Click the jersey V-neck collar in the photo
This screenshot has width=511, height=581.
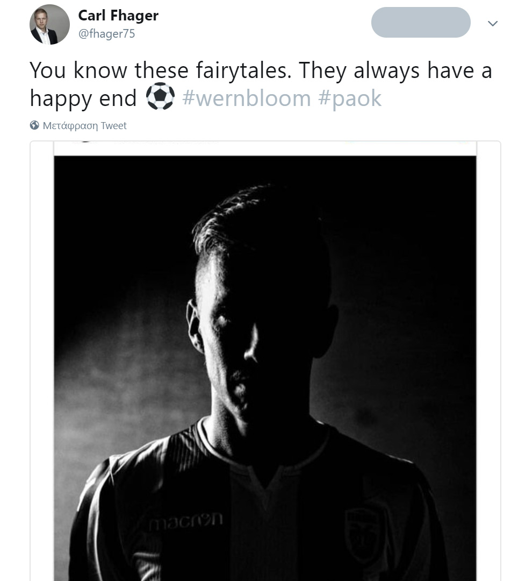pyautogui.click(x=265, y=479)
